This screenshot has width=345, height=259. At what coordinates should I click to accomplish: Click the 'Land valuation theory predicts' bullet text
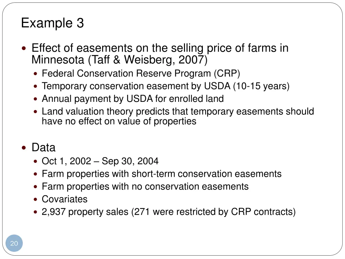pyautogui.click(x=178, y=116)
